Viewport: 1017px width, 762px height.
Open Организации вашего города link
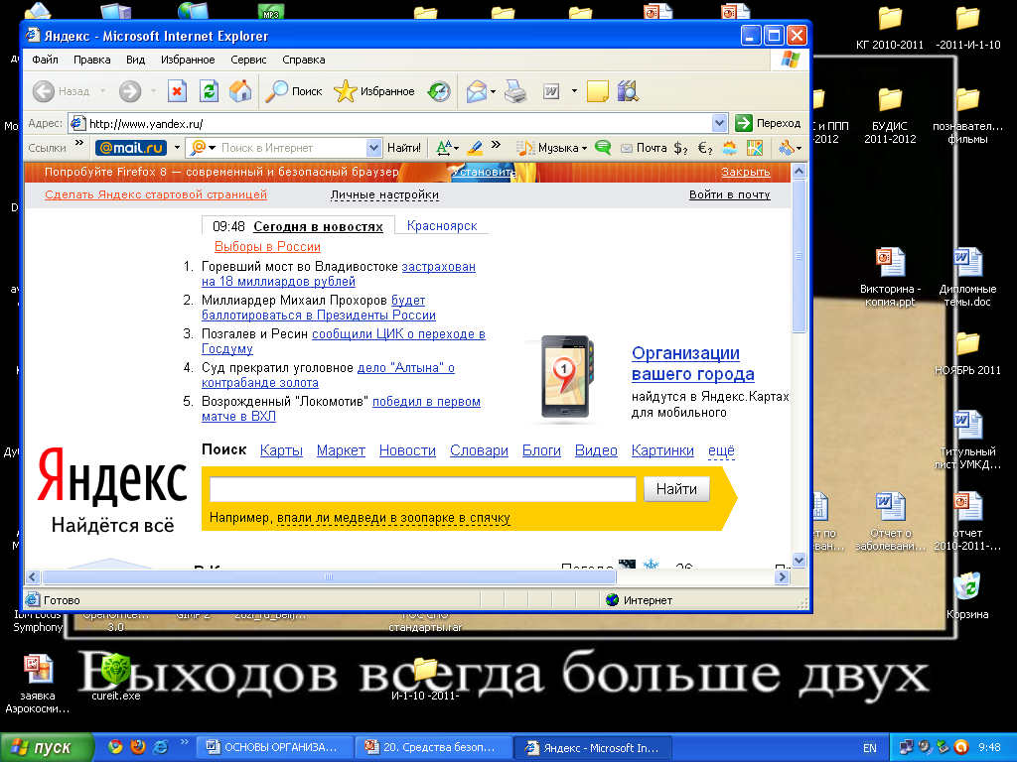pos(692,363)
